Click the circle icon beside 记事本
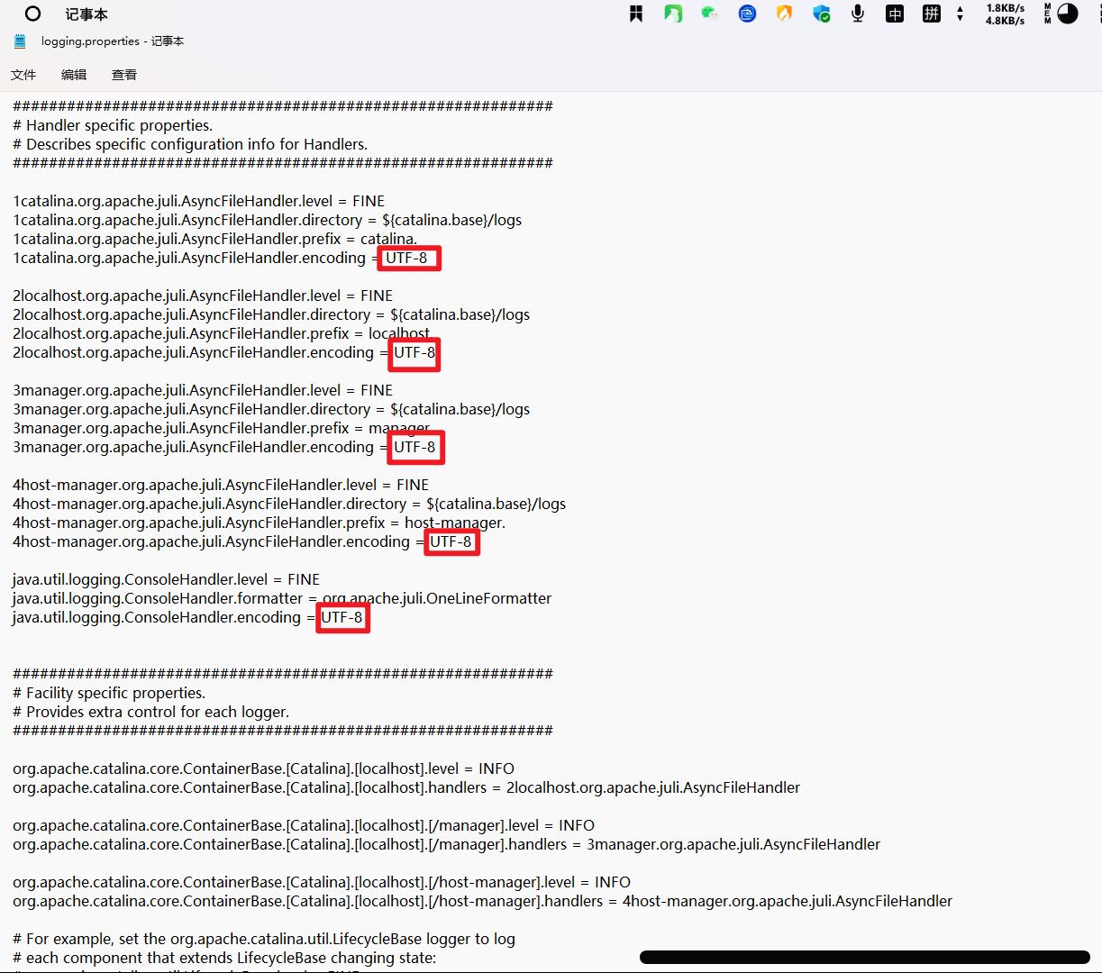Screen dimensions: 1102x973 pyautogui.click(x=32, y=14)
